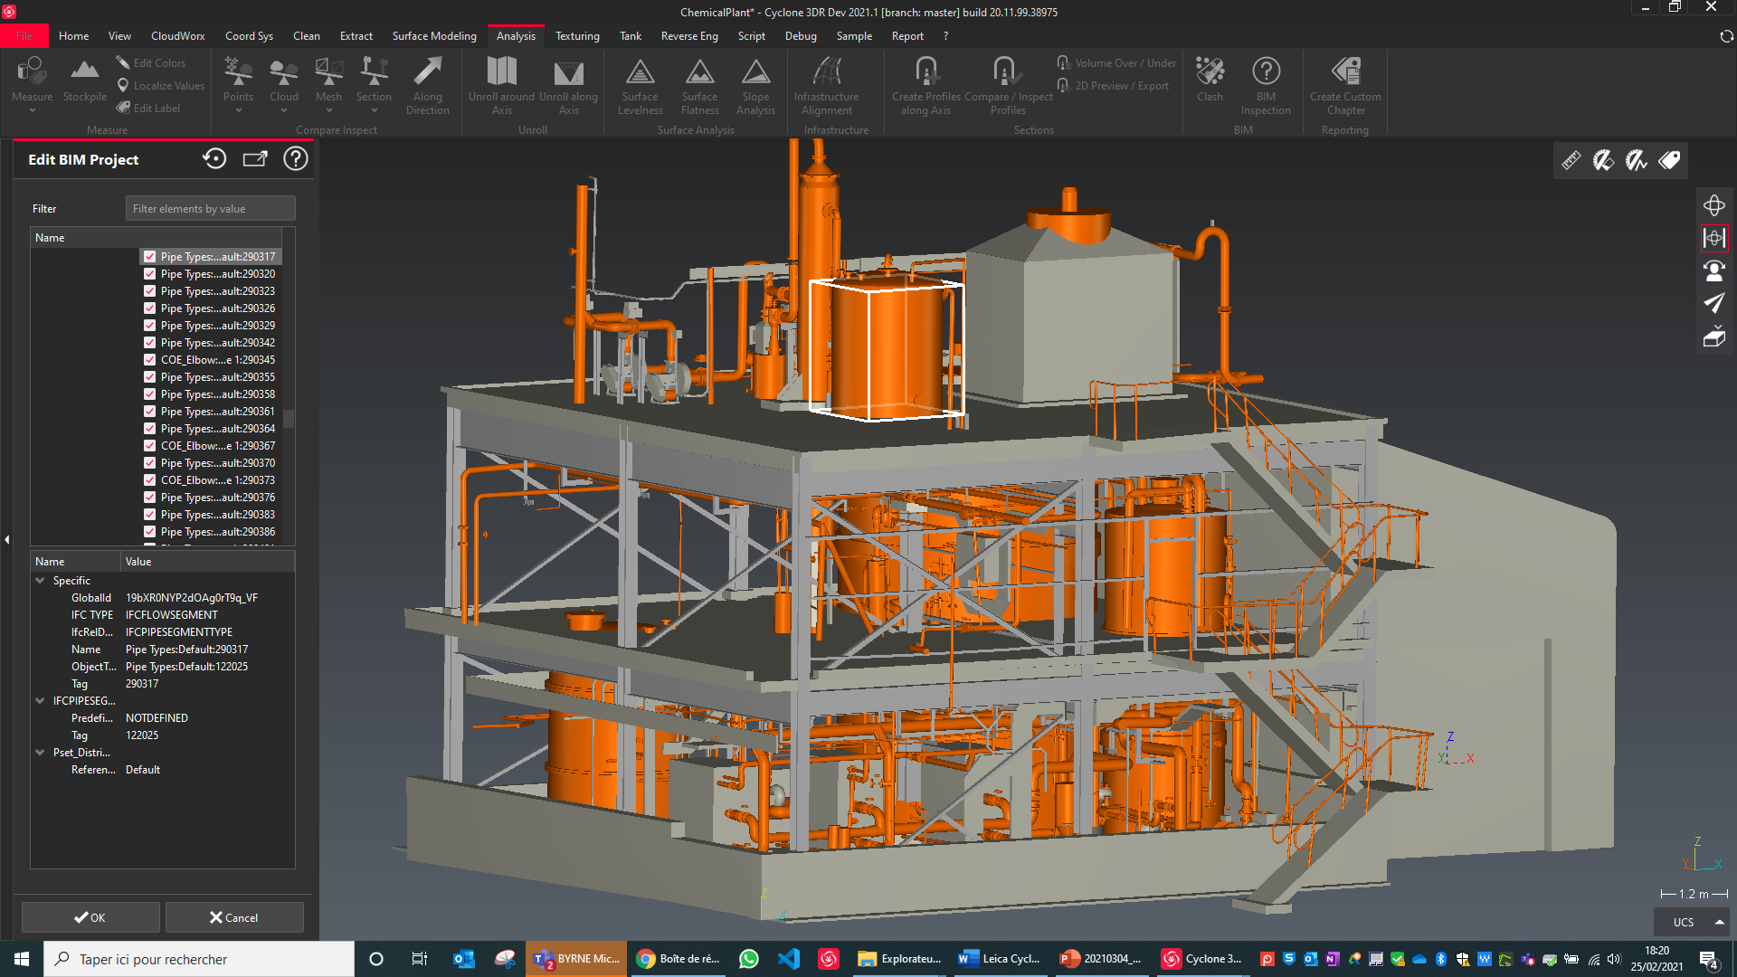Collapse the Pset_Distri... property group
The height and width of the screenshot is (977, 1737).
tap(40, 753)
